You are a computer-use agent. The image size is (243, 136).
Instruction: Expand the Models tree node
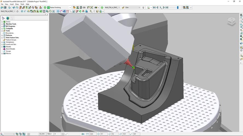[2, 47]
